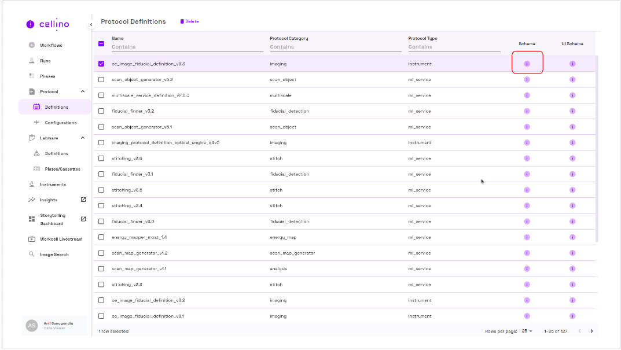Open UI Schema info for scan_object_generator_v5.2
This screenshot has width=621, height=350.
coord(572,79)
